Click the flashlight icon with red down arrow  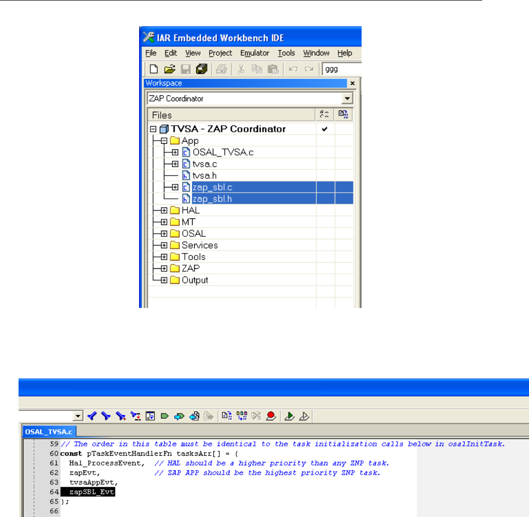[x=135, y=416]
